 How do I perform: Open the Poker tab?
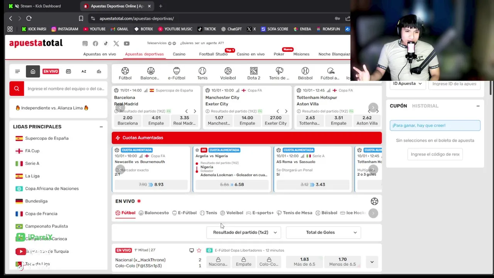pos(279,54)
